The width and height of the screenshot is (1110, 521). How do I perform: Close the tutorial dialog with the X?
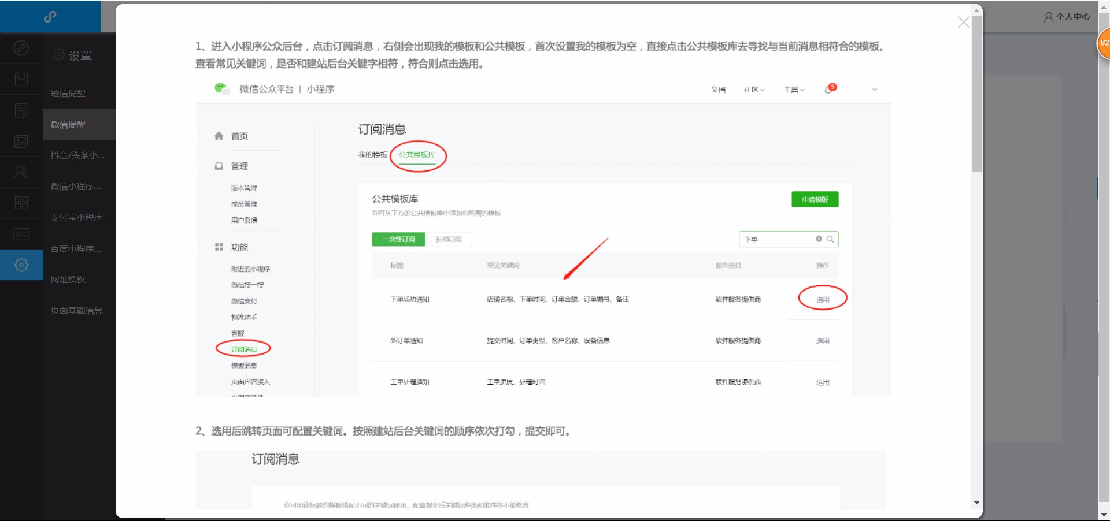pos(963,23)
